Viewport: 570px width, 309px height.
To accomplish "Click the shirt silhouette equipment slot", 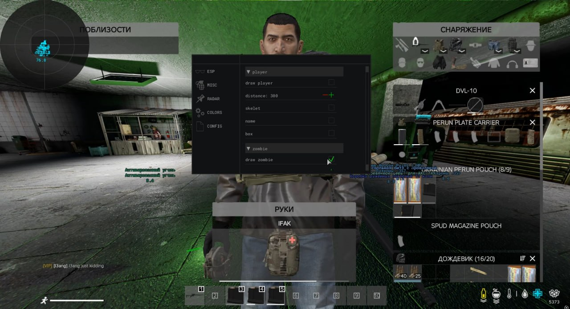I will click(x=493, y=63).
